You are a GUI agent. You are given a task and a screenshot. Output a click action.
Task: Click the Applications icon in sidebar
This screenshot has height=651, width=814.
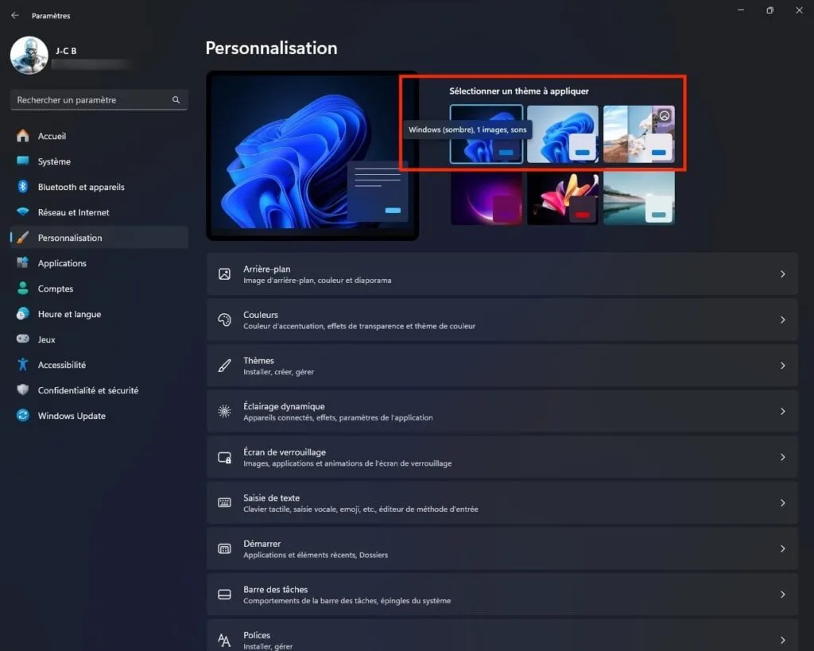pos(23,263)
